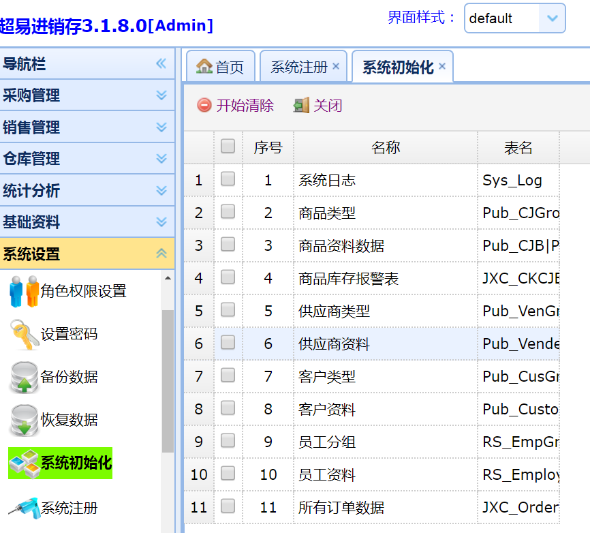
Task: Click the role permission settings people icon
Action: 24,291
